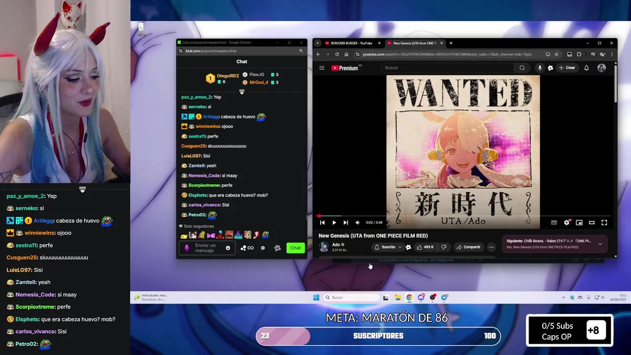Open Kick chat settings gear

coord(263,248)
